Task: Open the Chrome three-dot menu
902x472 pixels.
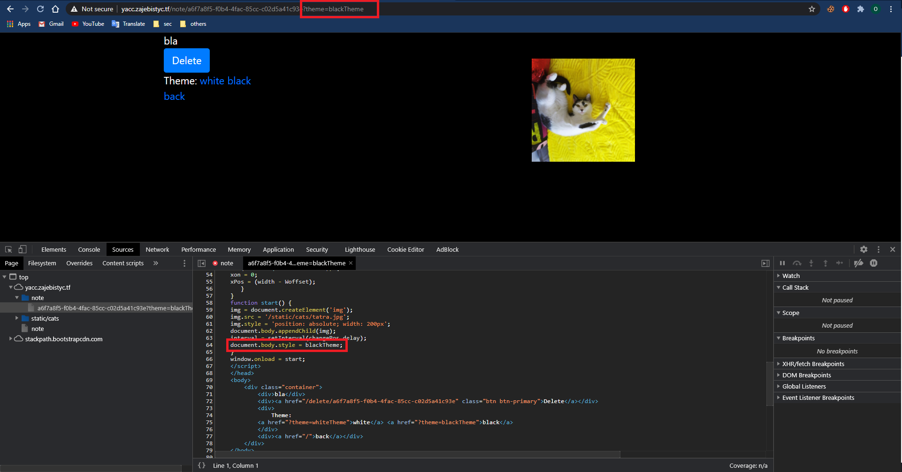Action: [x=891, y=9]
